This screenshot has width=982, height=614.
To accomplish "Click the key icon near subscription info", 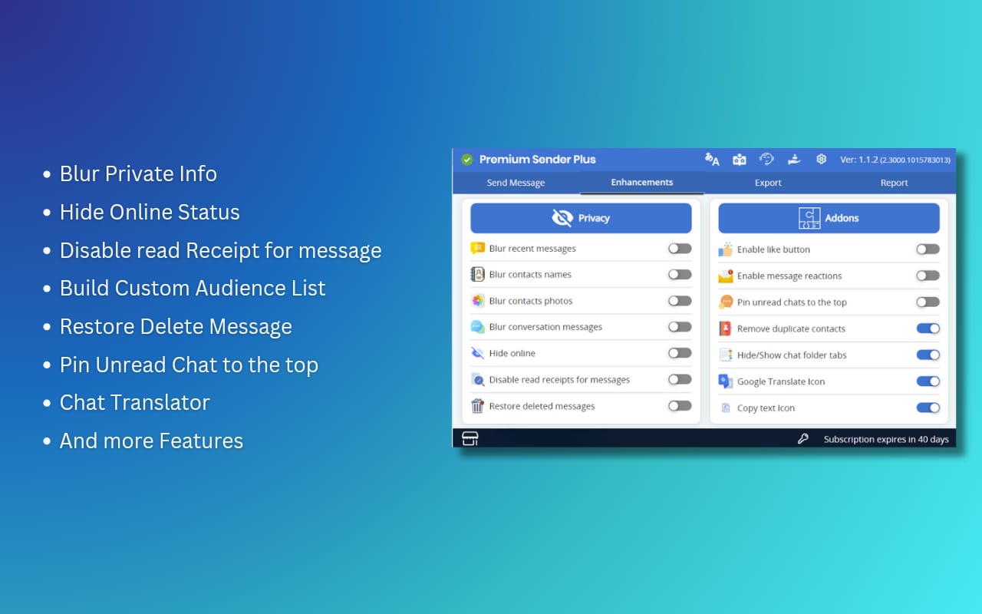I will point(802,438).
